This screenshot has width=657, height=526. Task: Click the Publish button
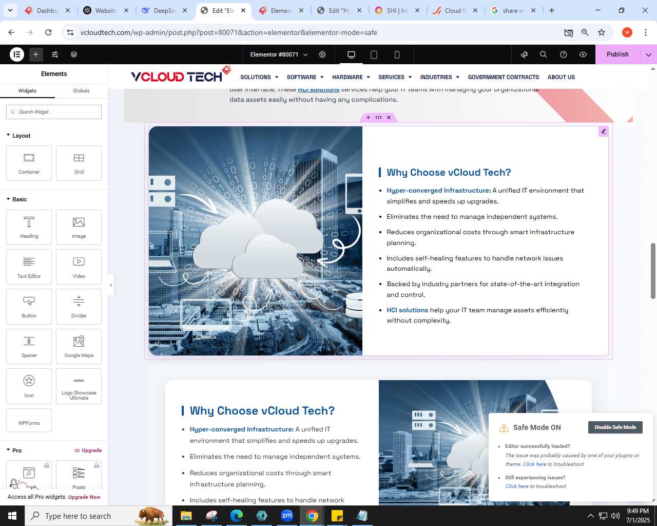[x=617, y=54]
